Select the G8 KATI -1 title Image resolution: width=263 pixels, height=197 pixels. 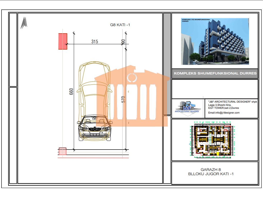(x=120, y=25)
